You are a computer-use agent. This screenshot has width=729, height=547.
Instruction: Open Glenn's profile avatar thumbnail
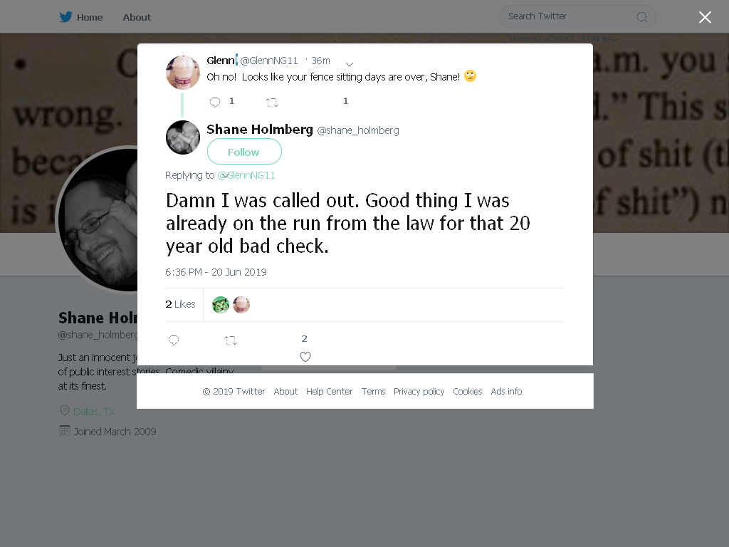[183, 72]
